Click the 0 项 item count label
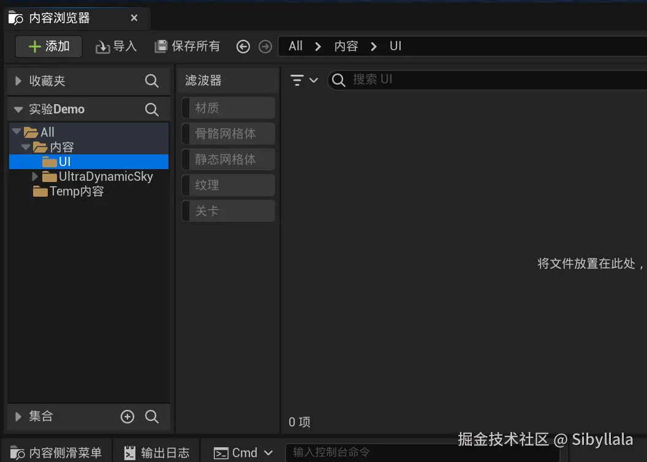The width and height of the screenshot is (647, 462). 299,422
